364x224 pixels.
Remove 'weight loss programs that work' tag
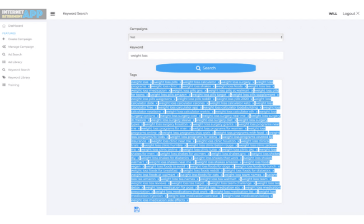click(x=213, y=133)
